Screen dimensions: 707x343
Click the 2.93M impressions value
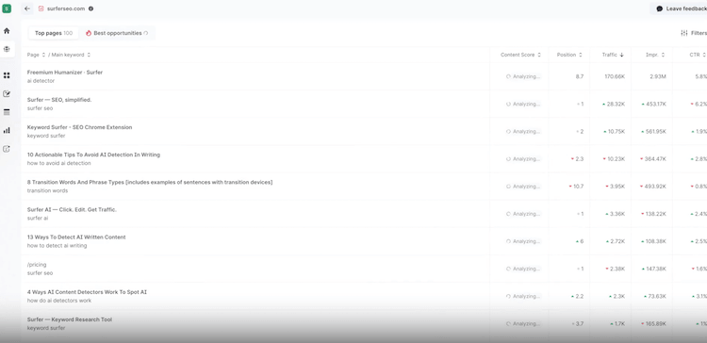pyautogui.click(x=658, y=76)
